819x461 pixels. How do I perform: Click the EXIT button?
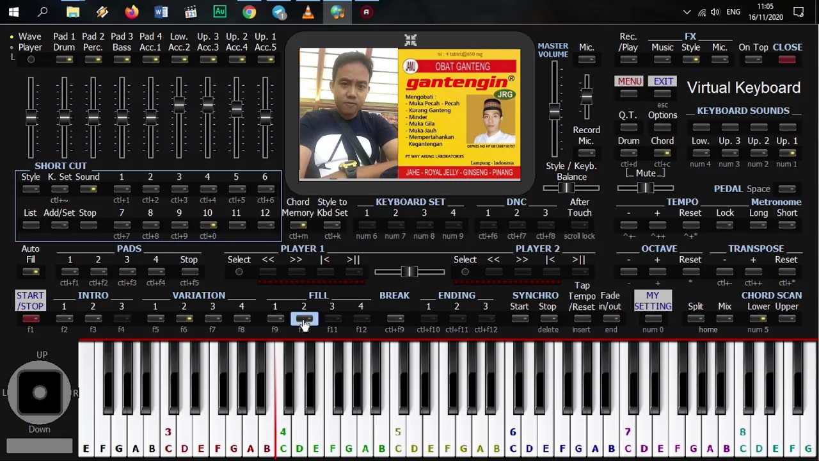[x=663, y=81]
